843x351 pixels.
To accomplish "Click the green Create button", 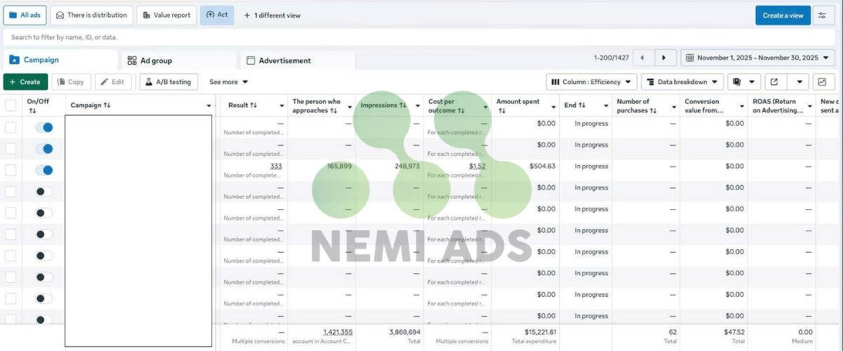I will coord(25,82).
